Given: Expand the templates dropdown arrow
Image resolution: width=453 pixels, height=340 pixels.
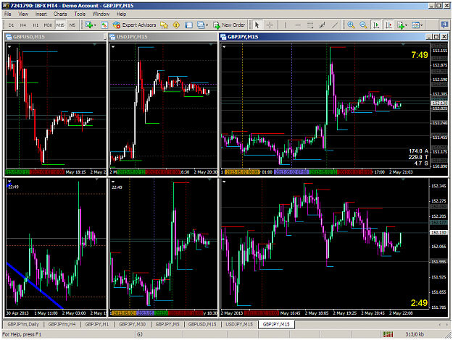Looking at the screenshot, I should click(422, 25).
